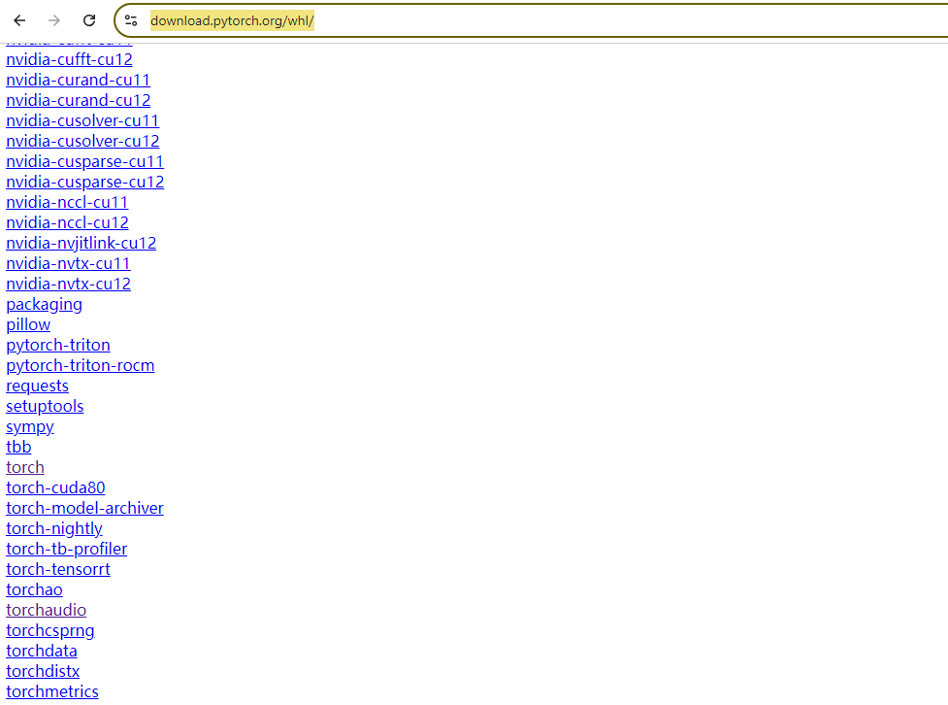Open the nvidia-curand-cu11 link
This screenshot has height=705, width=948.
[x=78, y=80]
